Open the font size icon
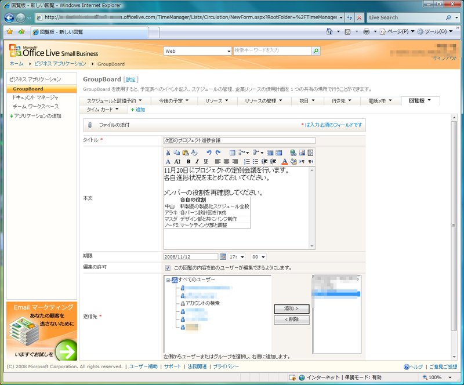Image resolution: width=464 pixels, height=385 pixels. tap(177, 162)
